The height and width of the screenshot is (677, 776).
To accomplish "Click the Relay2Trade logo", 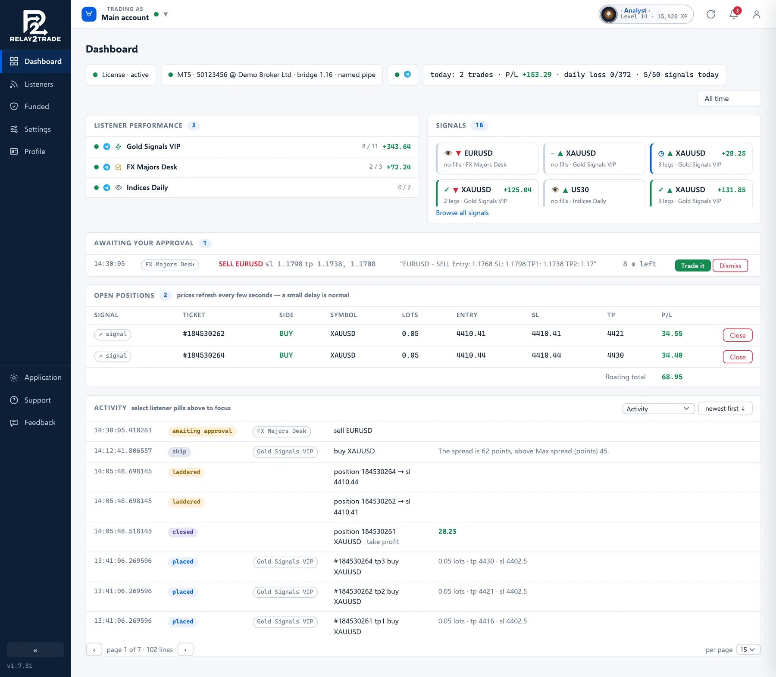I will pos(35,26).
